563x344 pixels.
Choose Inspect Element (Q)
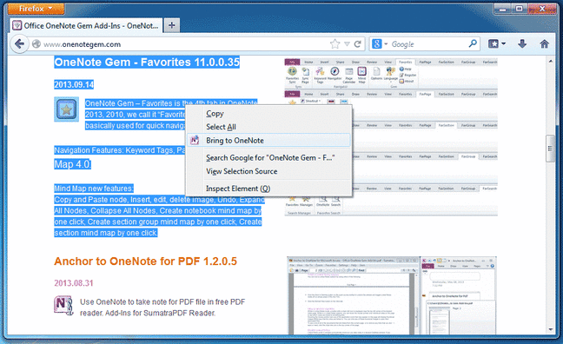pyautogui.click(x=268, y=189)
